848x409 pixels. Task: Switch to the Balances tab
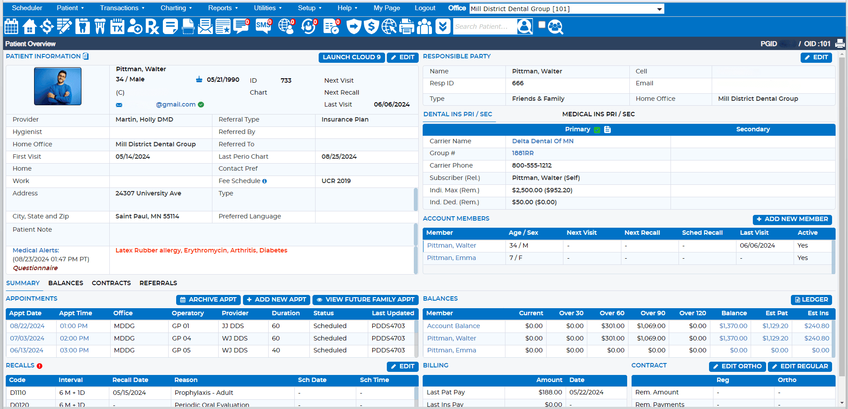66,283
